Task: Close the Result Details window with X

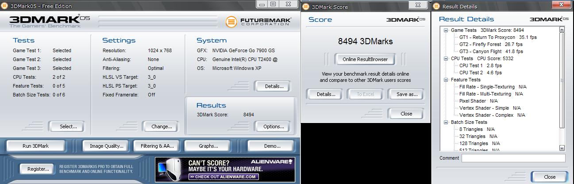Action: 561,5
